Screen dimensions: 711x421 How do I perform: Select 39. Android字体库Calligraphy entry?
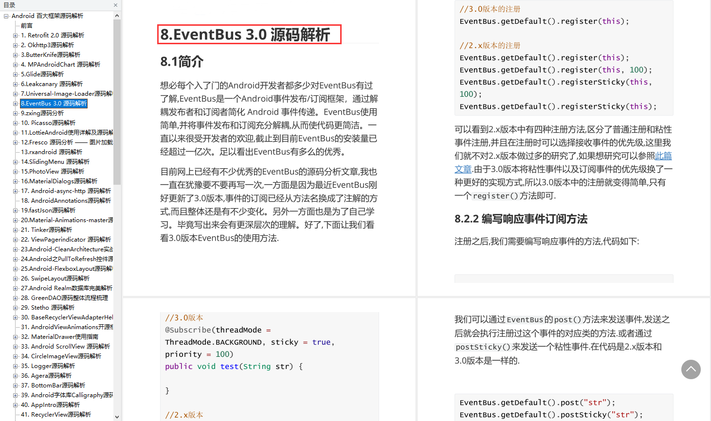(x=67, y=395)
